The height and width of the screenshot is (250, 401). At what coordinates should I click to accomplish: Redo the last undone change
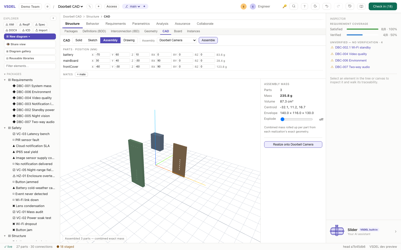pos(338,6)
